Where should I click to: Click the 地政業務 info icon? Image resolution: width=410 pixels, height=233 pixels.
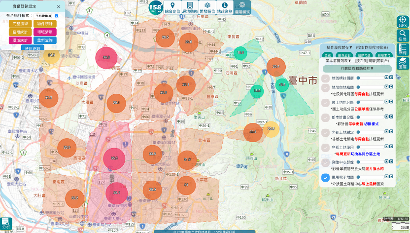[x=225, y=7]
